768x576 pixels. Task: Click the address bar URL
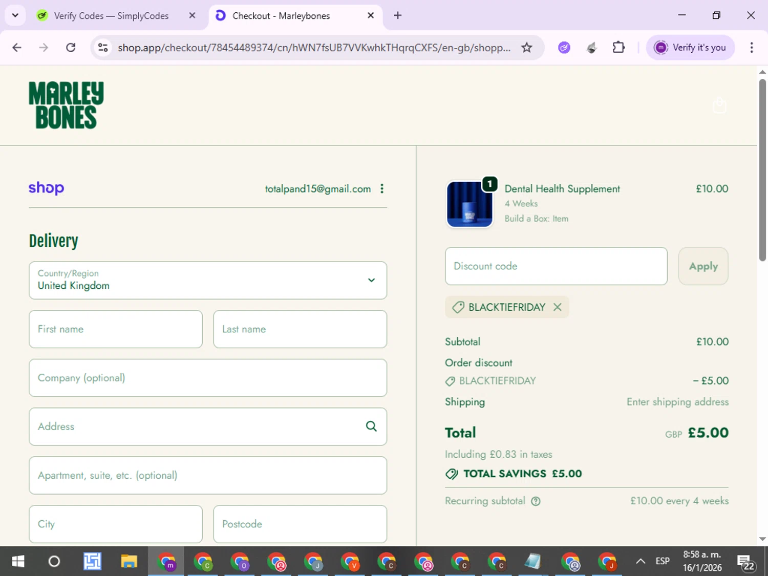(314, 48)
